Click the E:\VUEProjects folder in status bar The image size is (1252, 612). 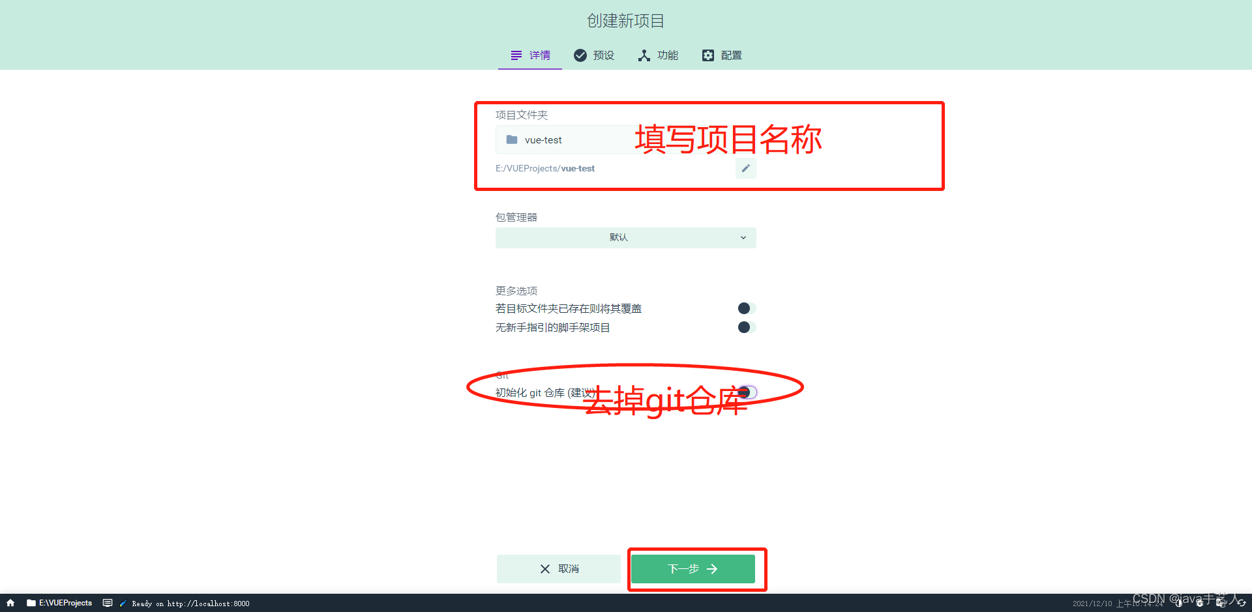(59, 603)
